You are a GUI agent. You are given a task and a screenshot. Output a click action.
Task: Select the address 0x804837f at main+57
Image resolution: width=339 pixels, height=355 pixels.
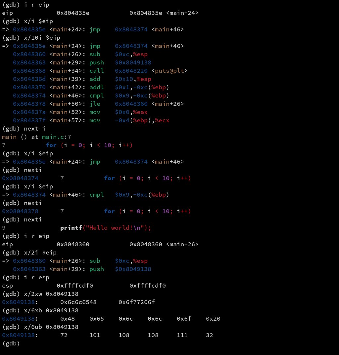29,120
